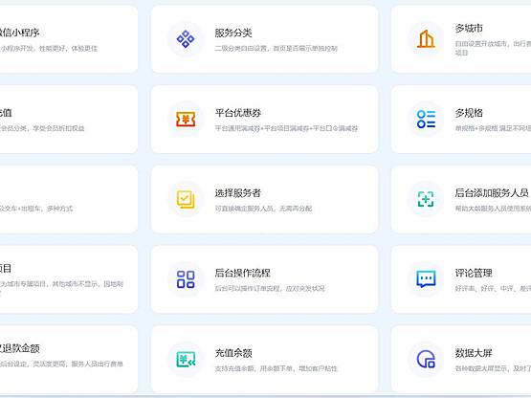Open the 多城市 title
The height and width of the screenshot is (398, 531).
(469, 28)
